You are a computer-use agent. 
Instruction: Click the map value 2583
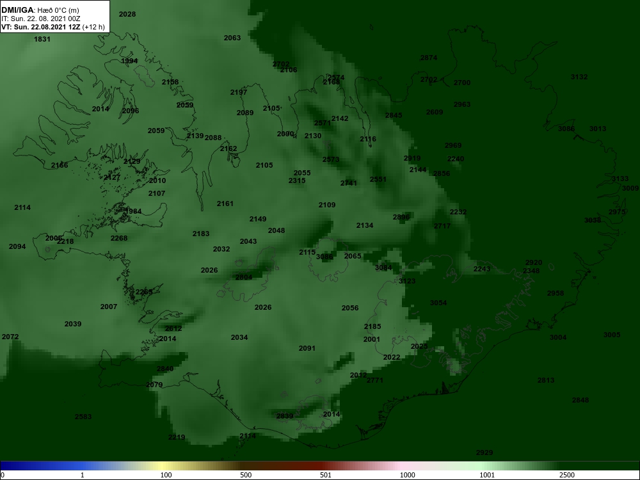[83, 417]
